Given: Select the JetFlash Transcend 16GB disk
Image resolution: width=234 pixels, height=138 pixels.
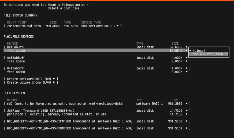Looking at the screenshot, I should point(41,110).
